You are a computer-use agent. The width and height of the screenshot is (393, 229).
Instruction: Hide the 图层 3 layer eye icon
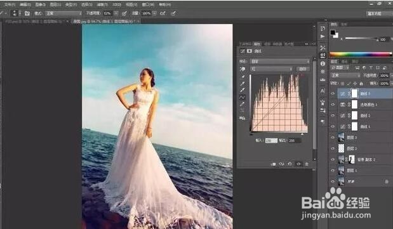[333, 138]
